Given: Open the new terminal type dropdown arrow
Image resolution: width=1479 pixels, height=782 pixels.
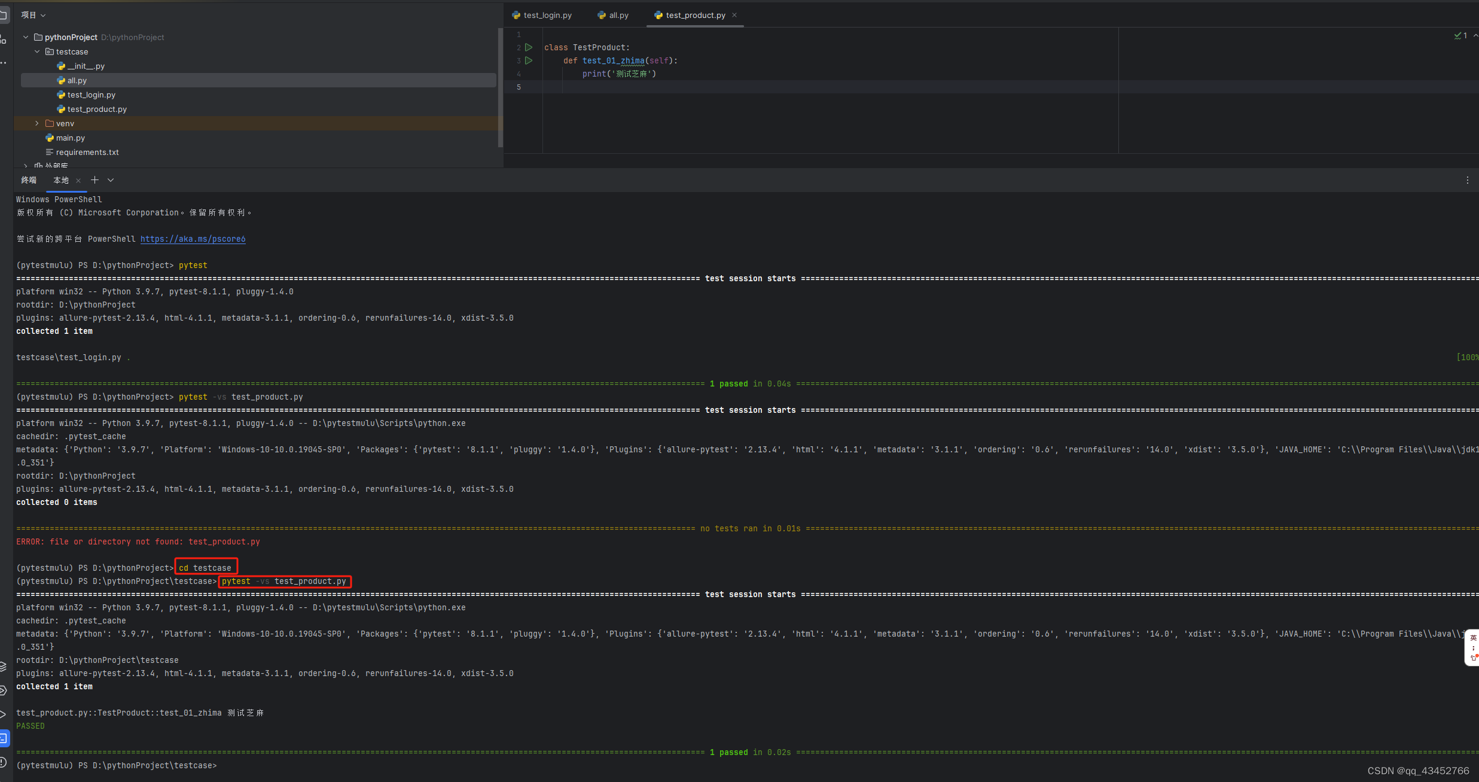Looking at the screenshot, I should tap(111, 180).
